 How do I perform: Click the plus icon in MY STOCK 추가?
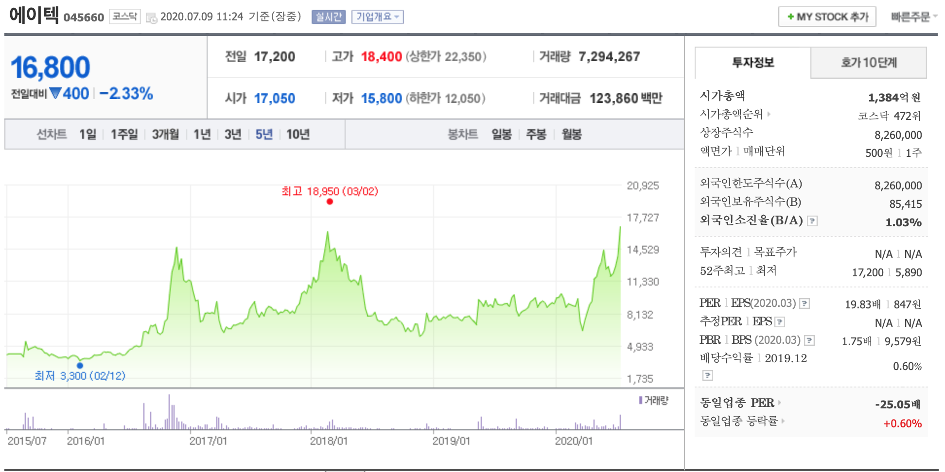[x=791, y=17]
